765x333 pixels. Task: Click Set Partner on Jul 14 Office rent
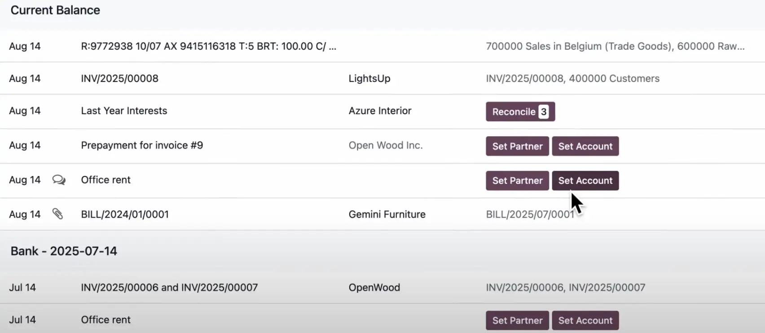tap(517, 320)
